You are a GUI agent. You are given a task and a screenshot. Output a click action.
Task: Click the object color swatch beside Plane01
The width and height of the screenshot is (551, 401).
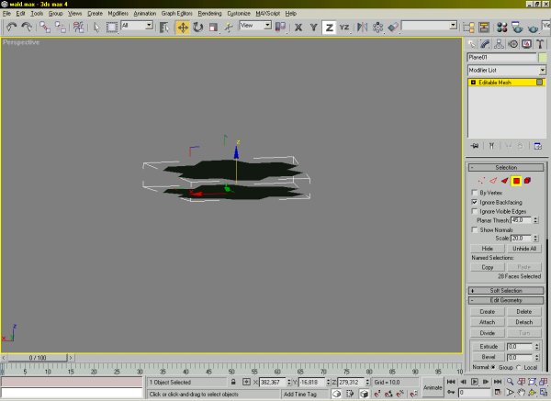542,57
